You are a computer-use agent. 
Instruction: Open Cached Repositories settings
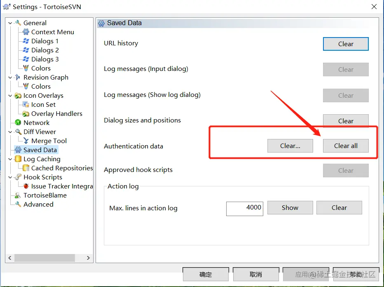click(x=62, y=168)
